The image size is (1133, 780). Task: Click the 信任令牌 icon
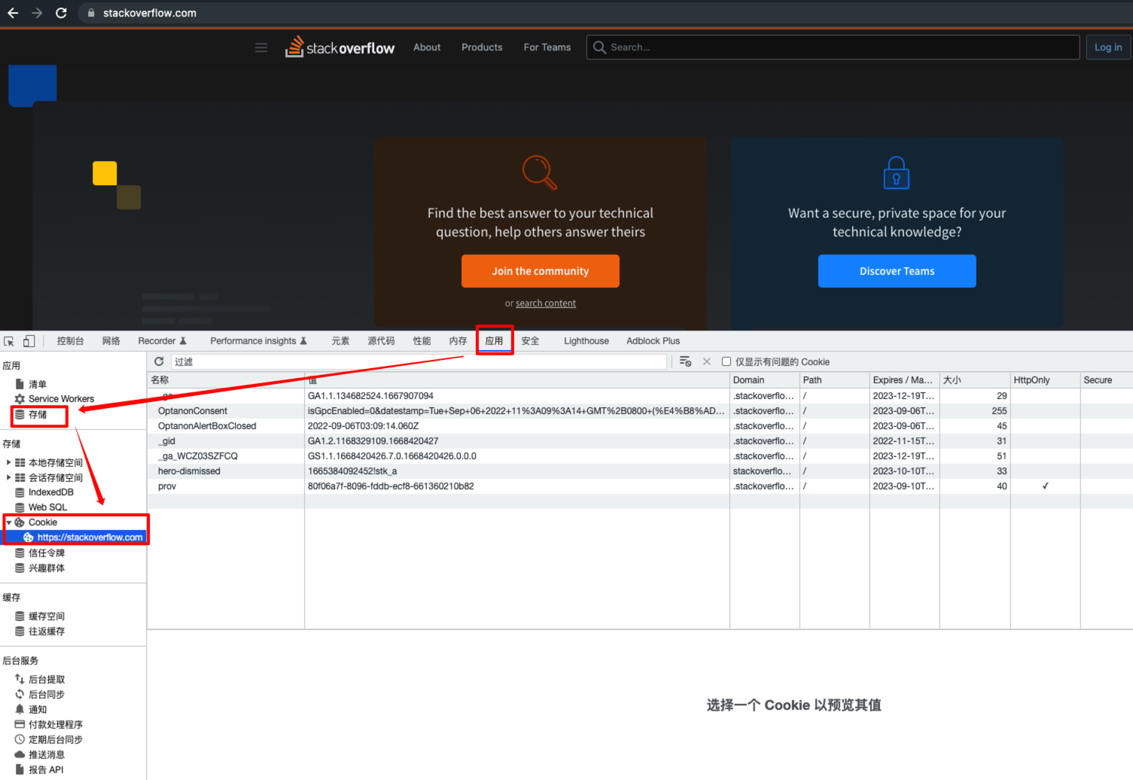click(20, 553)
